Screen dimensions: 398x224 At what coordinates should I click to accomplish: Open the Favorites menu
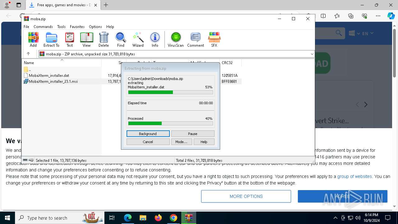tap(77, 27)
